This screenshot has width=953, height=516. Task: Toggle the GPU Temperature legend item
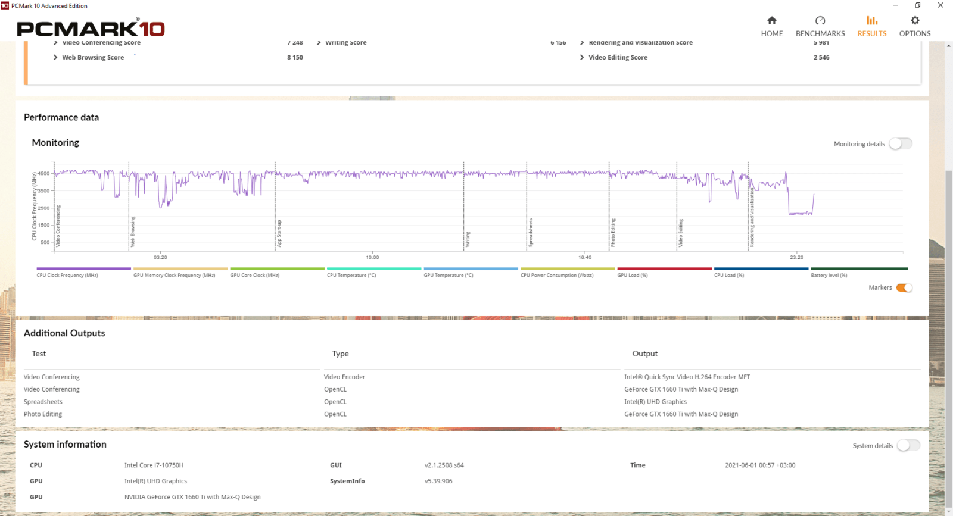[x=471, y=273]
